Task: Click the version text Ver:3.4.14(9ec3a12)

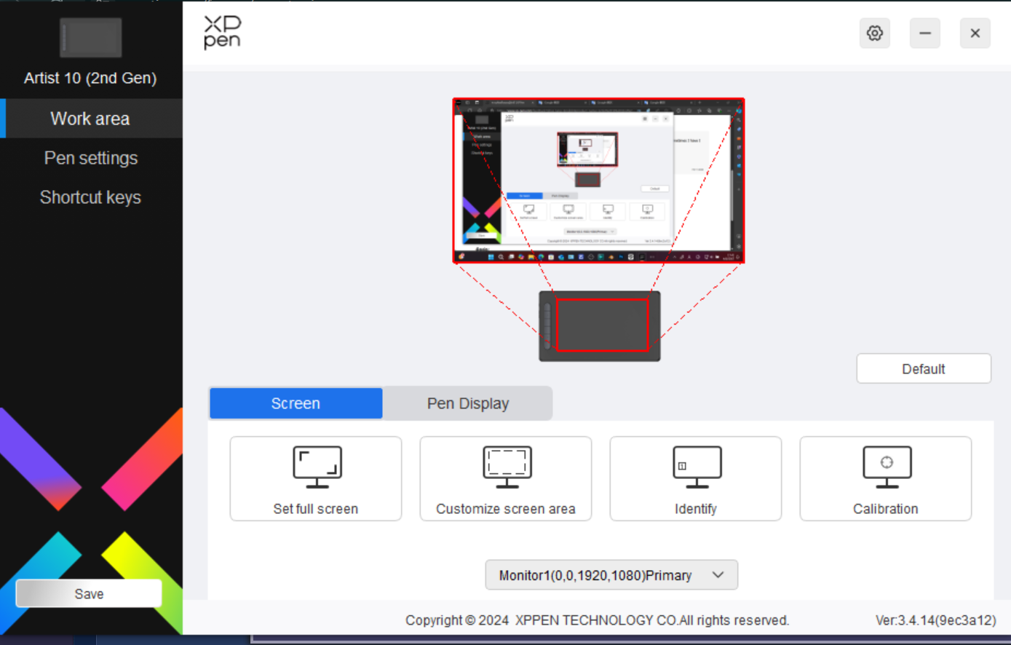Action: (935, 620)
